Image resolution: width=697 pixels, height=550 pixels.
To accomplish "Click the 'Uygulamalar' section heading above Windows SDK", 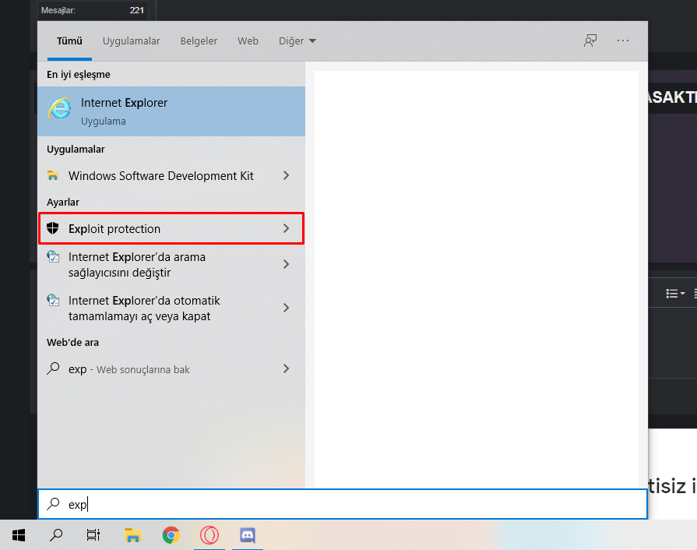I will click(76, 150).
